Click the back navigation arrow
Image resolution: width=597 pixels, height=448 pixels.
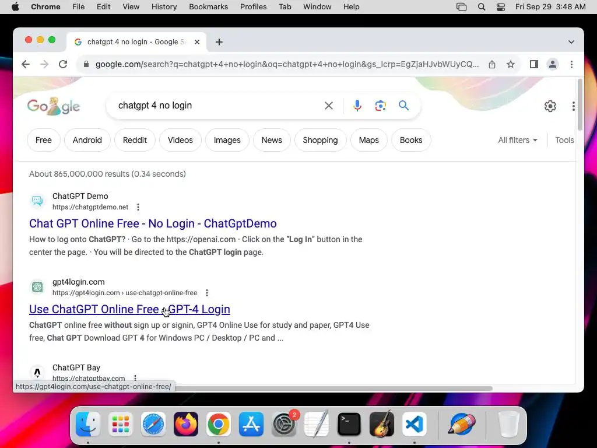(x=26, y=64)
